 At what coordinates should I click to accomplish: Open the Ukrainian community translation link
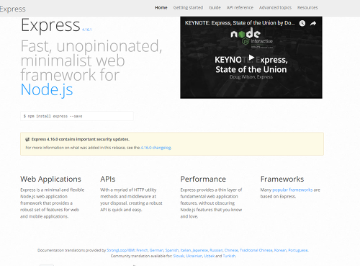click(194, 256)
